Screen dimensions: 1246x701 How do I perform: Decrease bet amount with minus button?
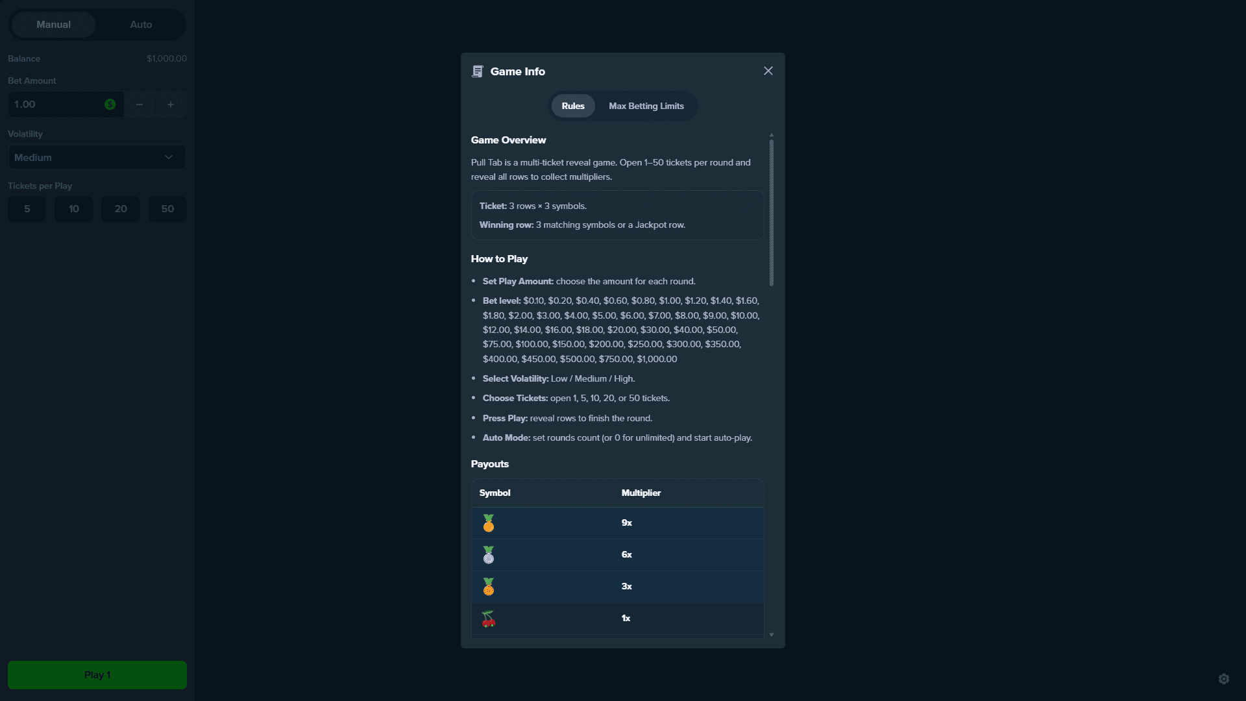click(x=140, y=105)
